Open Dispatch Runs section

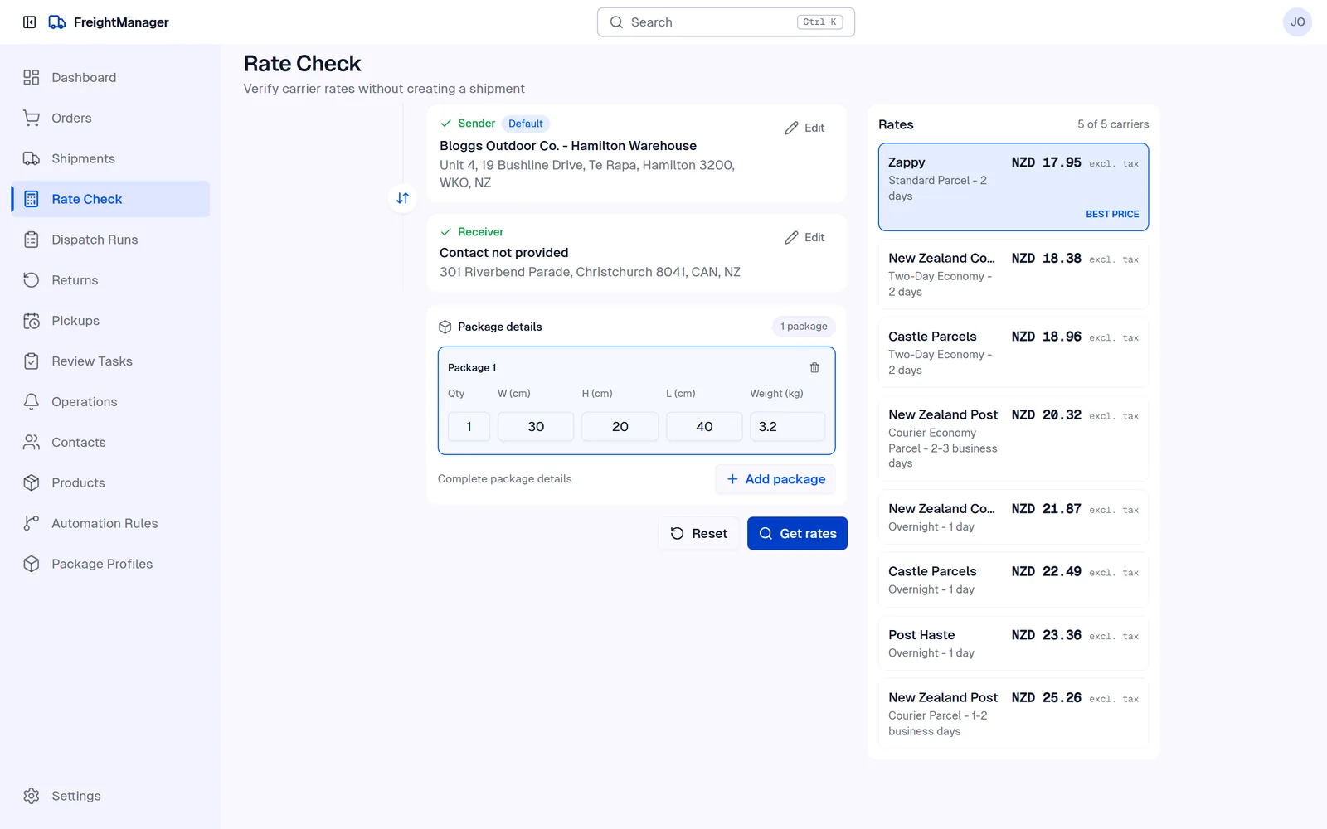110,240
